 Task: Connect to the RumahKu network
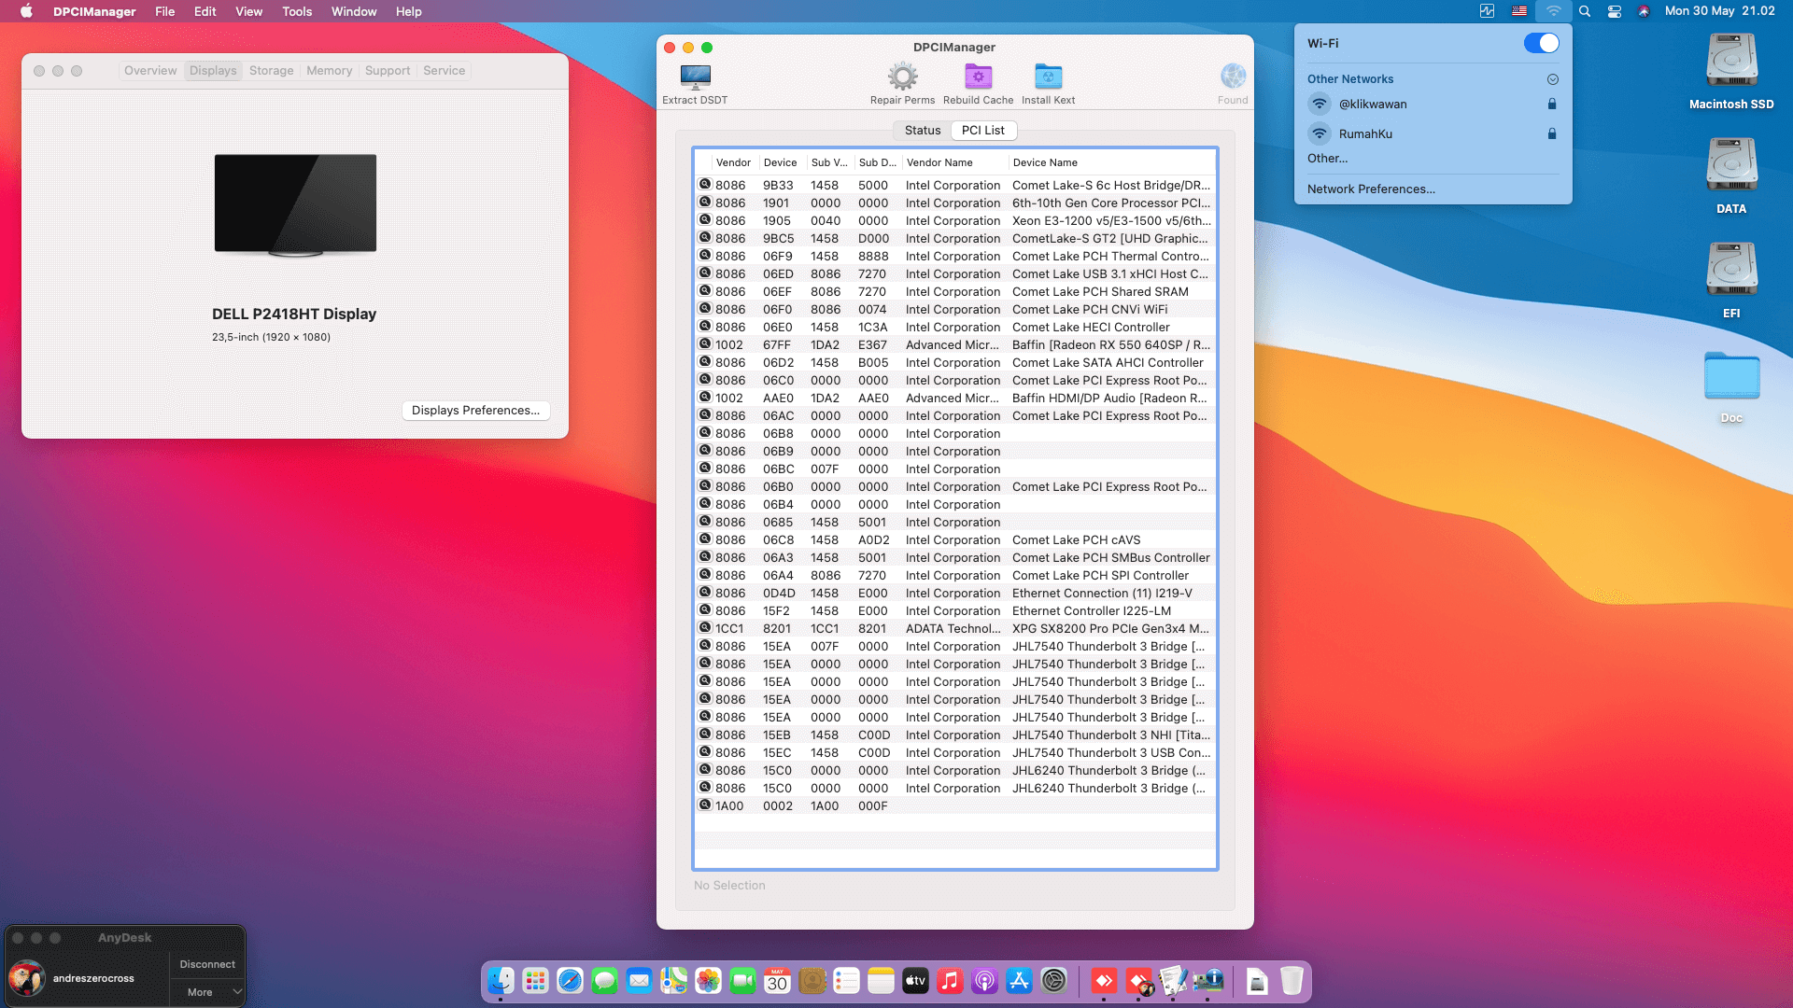(x=1365, y=134)
